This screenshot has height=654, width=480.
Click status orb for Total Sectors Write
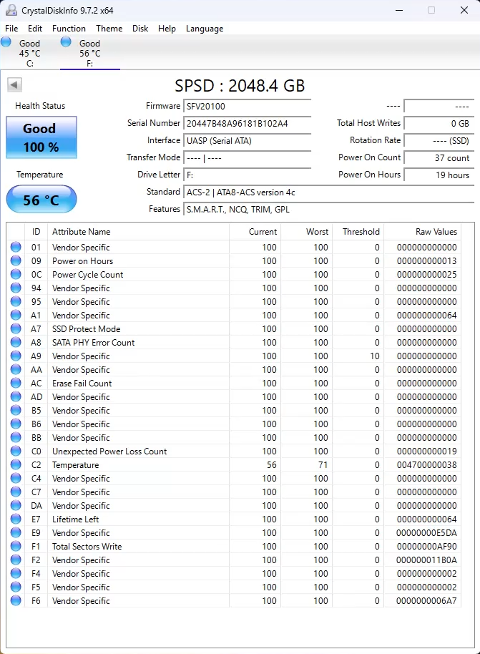point(16,547)
